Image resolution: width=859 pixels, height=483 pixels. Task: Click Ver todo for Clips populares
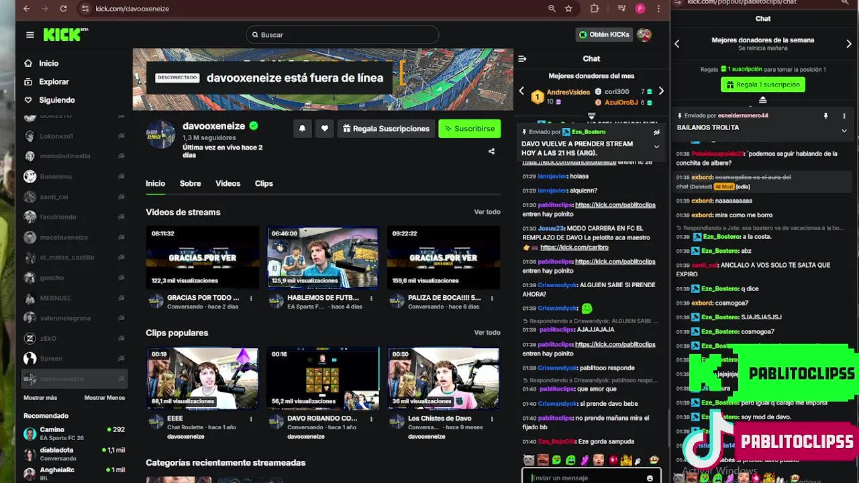[487, 333]
